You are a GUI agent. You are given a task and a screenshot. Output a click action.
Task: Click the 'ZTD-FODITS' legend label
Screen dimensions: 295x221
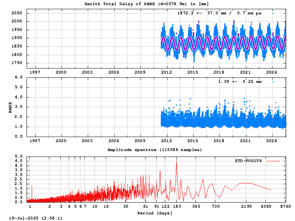click(x=248, y=161)
